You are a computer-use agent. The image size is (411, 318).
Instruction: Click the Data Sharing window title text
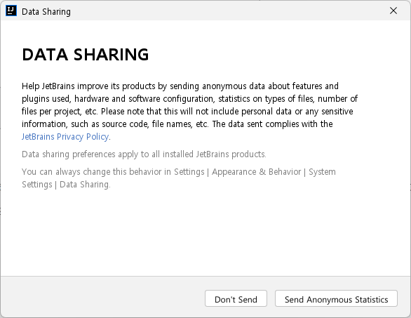[x=46, y=12]
